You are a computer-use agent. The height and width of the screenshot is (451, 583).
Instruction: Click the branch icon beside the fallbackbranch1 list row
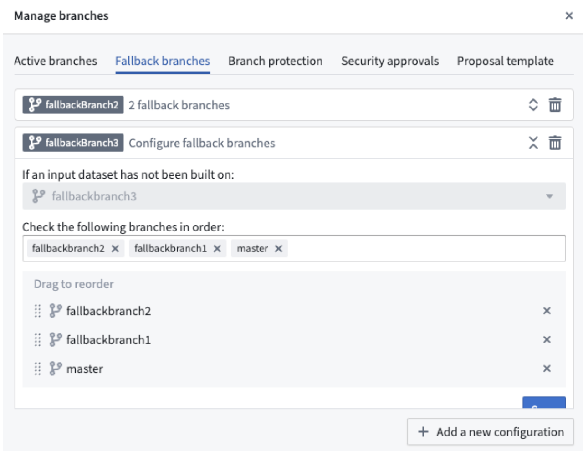coord(56,339)
